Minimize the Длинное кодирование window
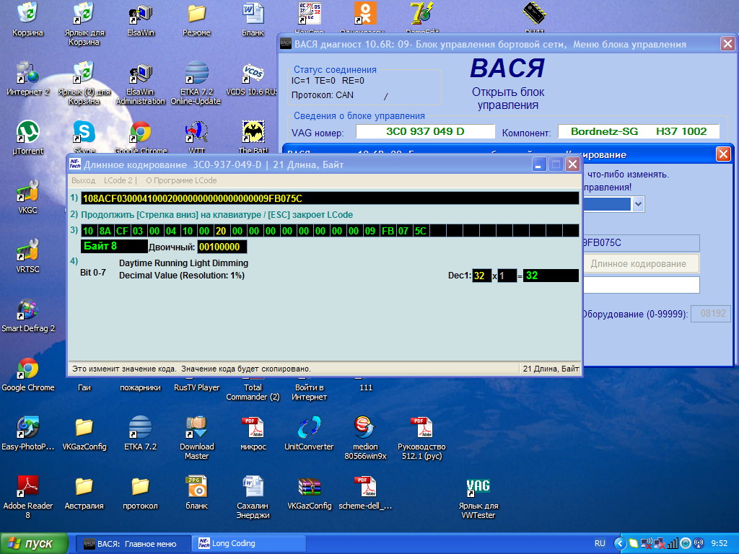The image size is (739, 554). pos(539,164)
